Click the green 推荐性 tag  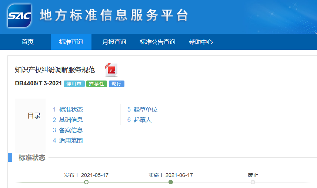point(97,84)
